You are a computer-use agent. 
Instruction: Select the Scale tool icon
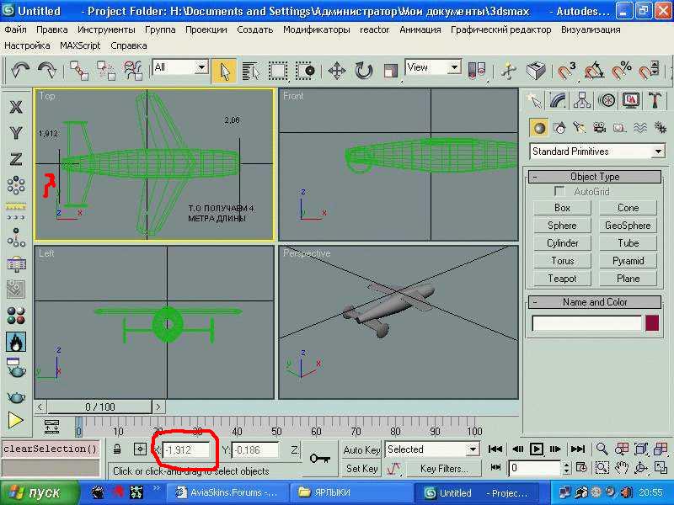pos(390,71)
